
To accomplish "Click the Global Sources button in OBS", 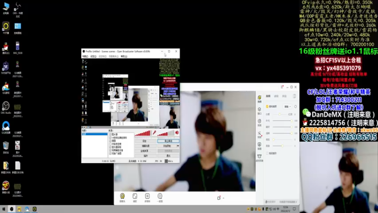I will tap(146, 151).
